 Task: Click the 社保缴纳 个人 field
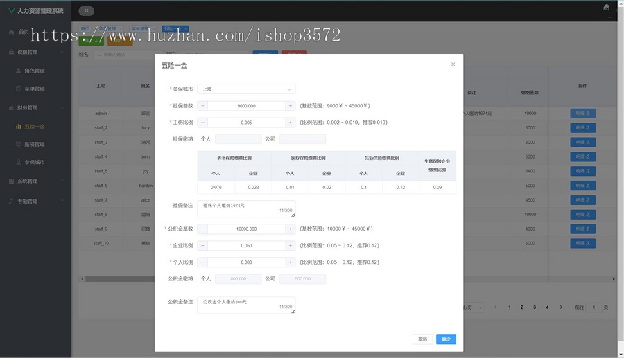coord(239,139)
